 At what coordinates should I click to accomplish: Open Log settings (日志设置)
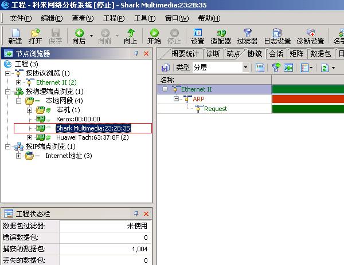coord(277,37)
